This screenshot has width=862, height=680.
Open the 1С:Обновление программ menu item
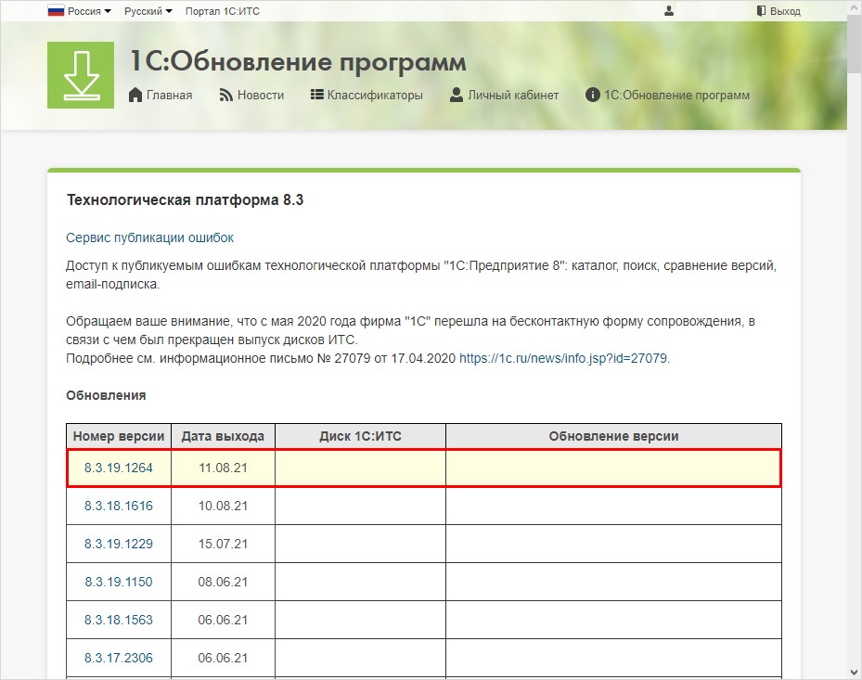[676, 96]
